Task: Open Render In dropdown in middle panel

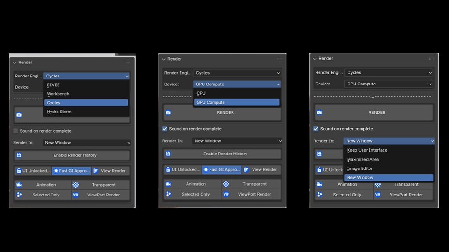Action: coord(238,141)
